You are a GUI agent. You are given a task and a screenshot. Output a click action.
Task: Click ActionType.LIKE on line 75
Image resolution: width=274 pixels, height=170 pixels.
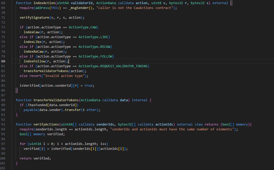click(93, 37)
